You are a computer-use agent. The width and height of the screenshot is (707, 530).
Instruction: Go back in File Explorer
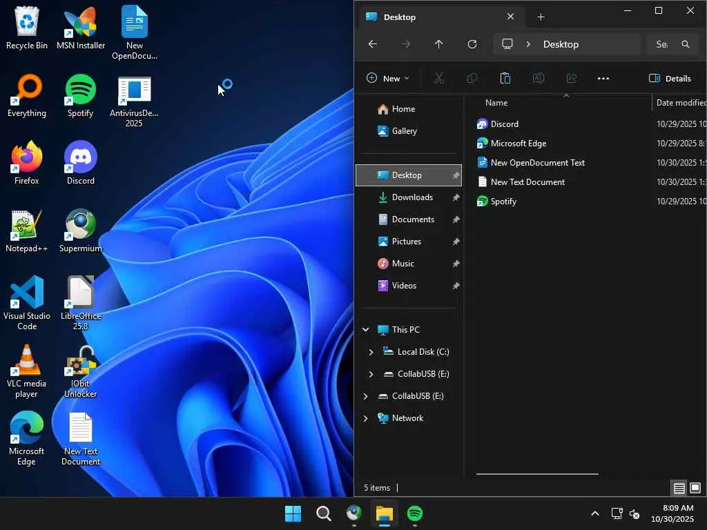coord(373,44)
